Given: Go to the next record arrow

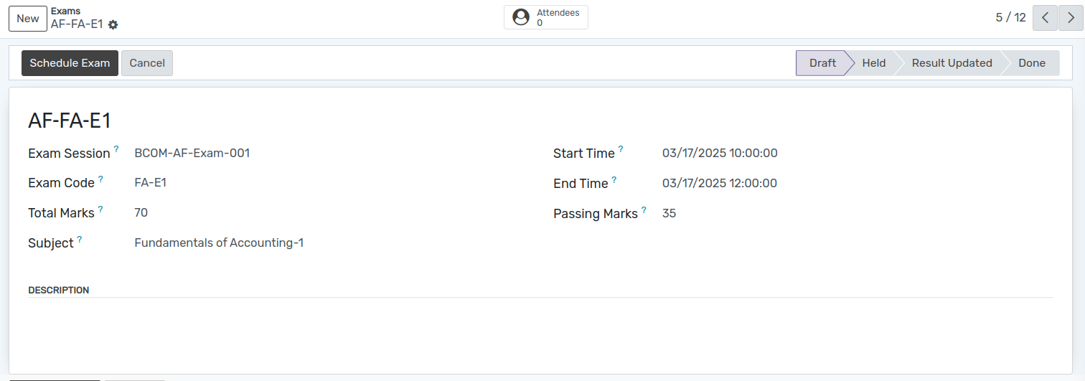Looking at the screenshot, I should 1071,18.
